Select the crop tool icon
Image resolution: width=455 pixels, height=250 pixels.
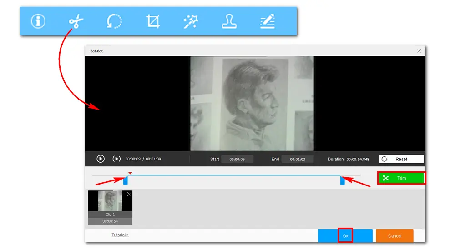[152, 21]
